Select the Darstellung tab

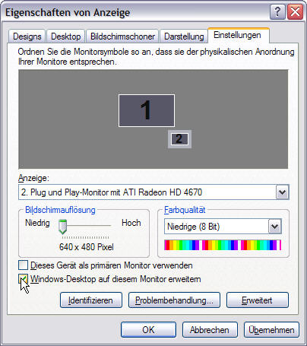coord(184,37)
